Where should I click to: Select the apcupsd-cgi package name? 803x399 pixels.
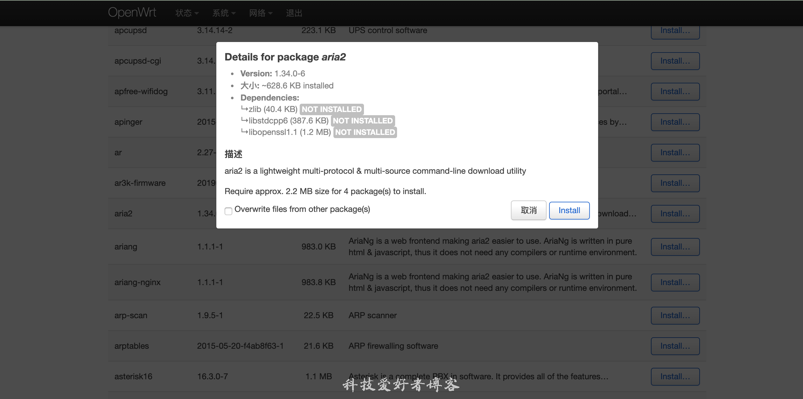coord(138,61)
